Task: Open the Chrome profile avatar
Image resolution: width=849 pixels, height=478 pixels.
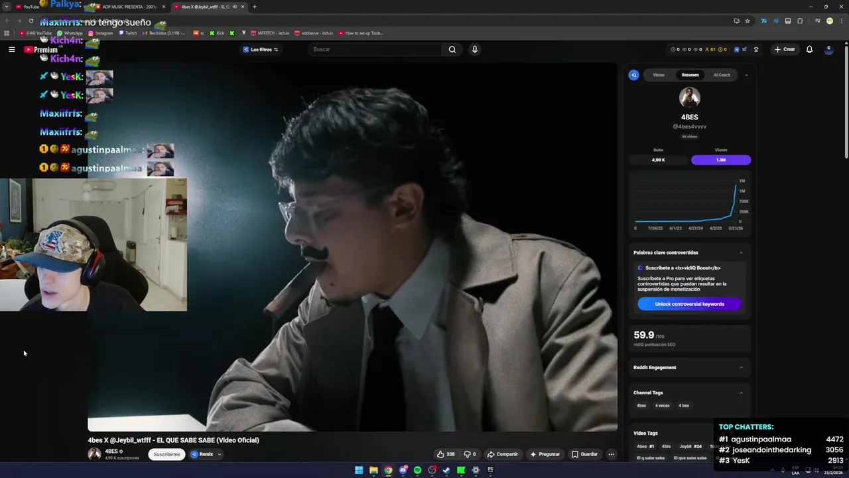Action: (x=829, y=21)
